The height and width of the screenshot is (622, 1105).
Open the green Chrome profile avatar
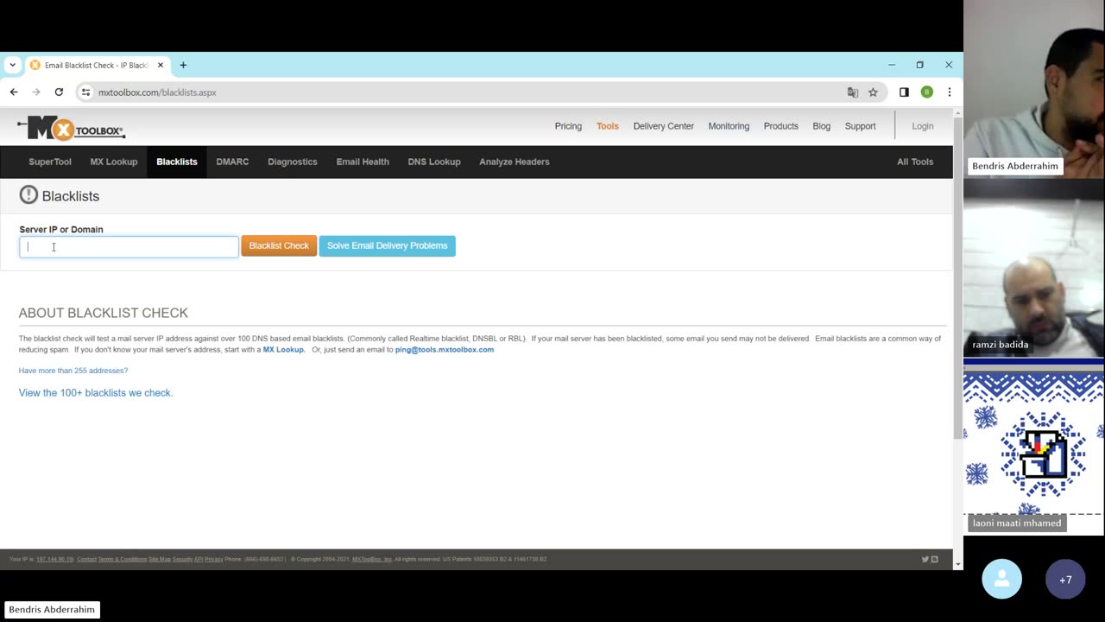pyautogui.click(x=926, y=92)
